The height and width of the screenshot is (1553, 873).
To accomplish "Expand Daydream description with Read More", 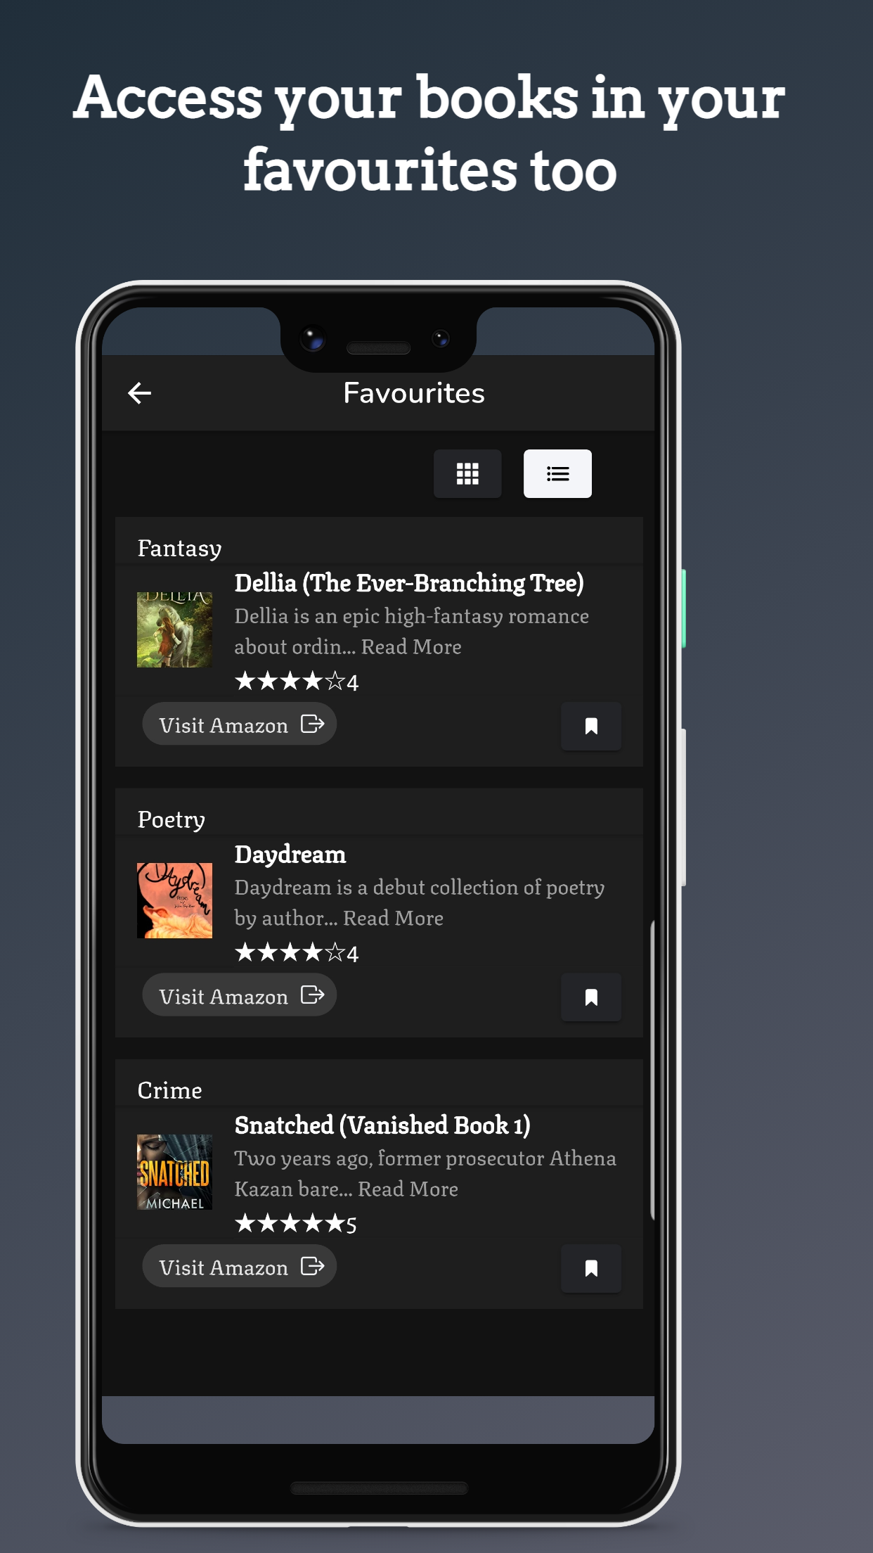I will [x=393, y=919].
